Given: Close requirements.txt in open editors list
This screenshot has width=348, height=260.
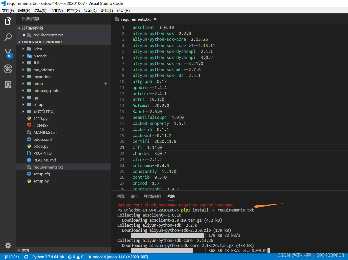Looking at the screenshot, I should [x=24, y=35].
